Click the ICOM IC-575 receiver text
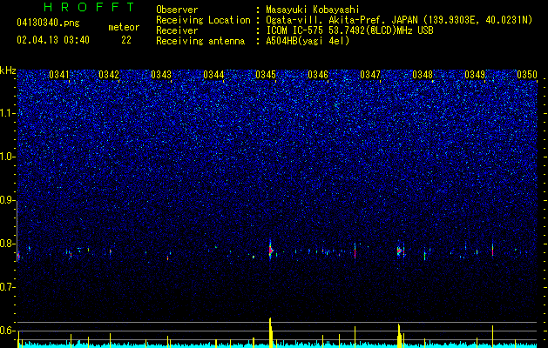The height and width of the screenshot is (348, 548). (x=349, y=30)
